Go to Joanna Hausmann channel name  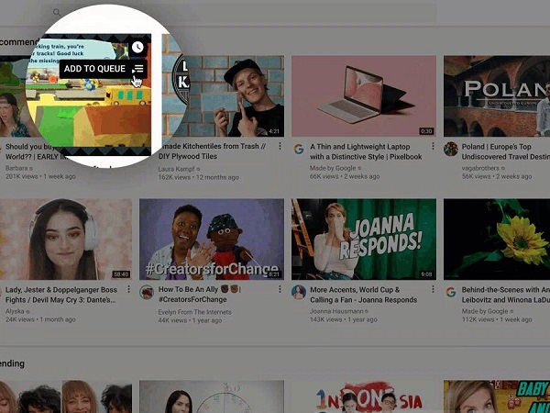pyautogui.click(x=336, y=311)
